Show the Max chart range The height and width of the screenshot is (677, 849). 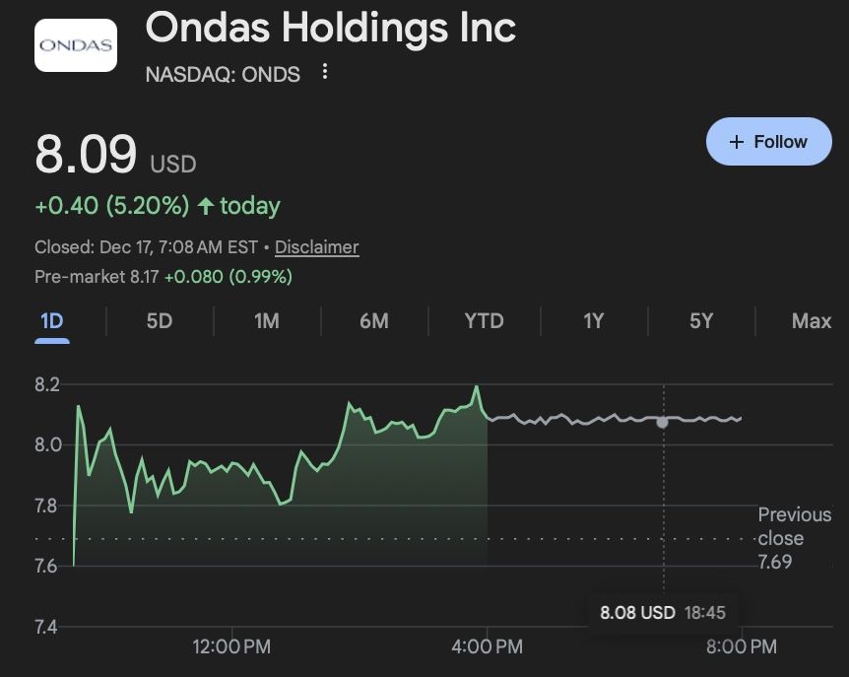[811, 321]
